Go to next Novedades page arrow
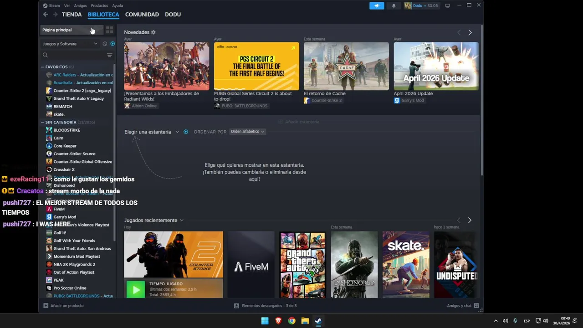The height and width of the screenshot is (328, 583). (470, 32)
